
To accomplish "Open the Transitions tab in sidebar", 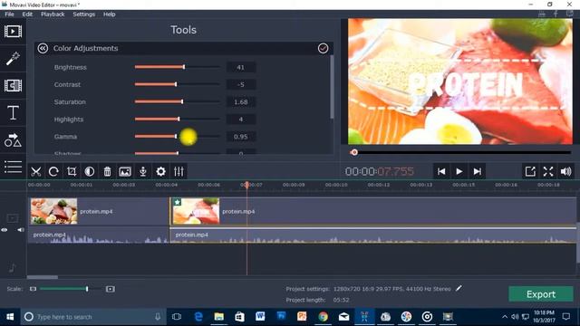I will click(x=13, y=85).
